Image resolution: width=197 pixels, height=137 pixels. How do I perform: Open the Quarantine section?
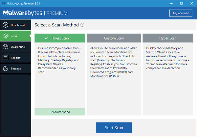(x=15, y=47)
